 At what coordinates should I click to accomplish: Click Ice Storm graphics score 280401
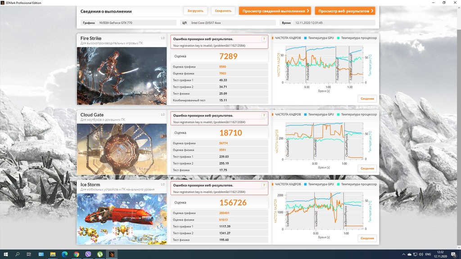[224, 213]
